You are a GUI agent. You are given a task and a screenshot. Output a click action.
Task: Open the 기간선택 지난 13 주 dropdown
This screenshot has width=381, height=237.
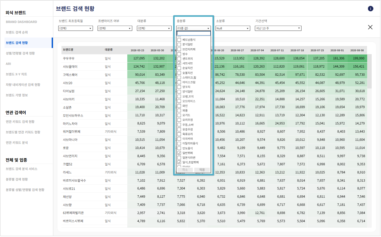[x=278, y=28]
